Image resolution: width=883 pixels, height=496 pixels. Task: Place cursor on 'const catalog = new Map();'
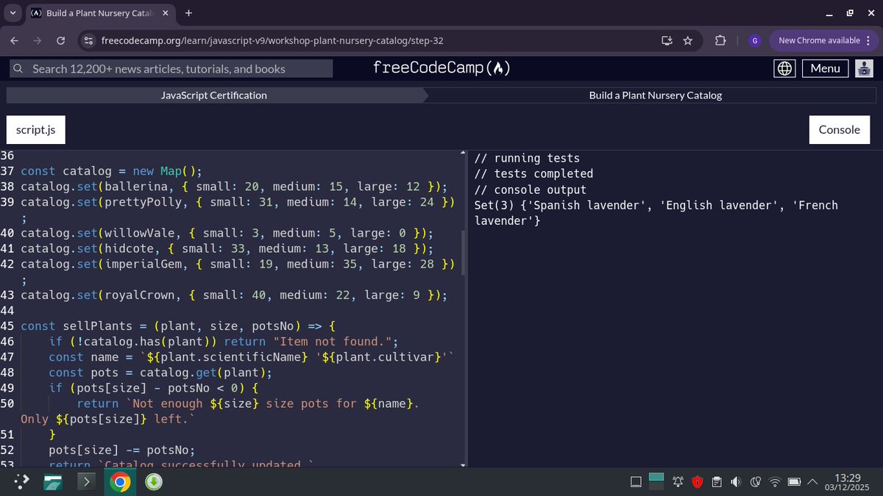coord(110,171)
